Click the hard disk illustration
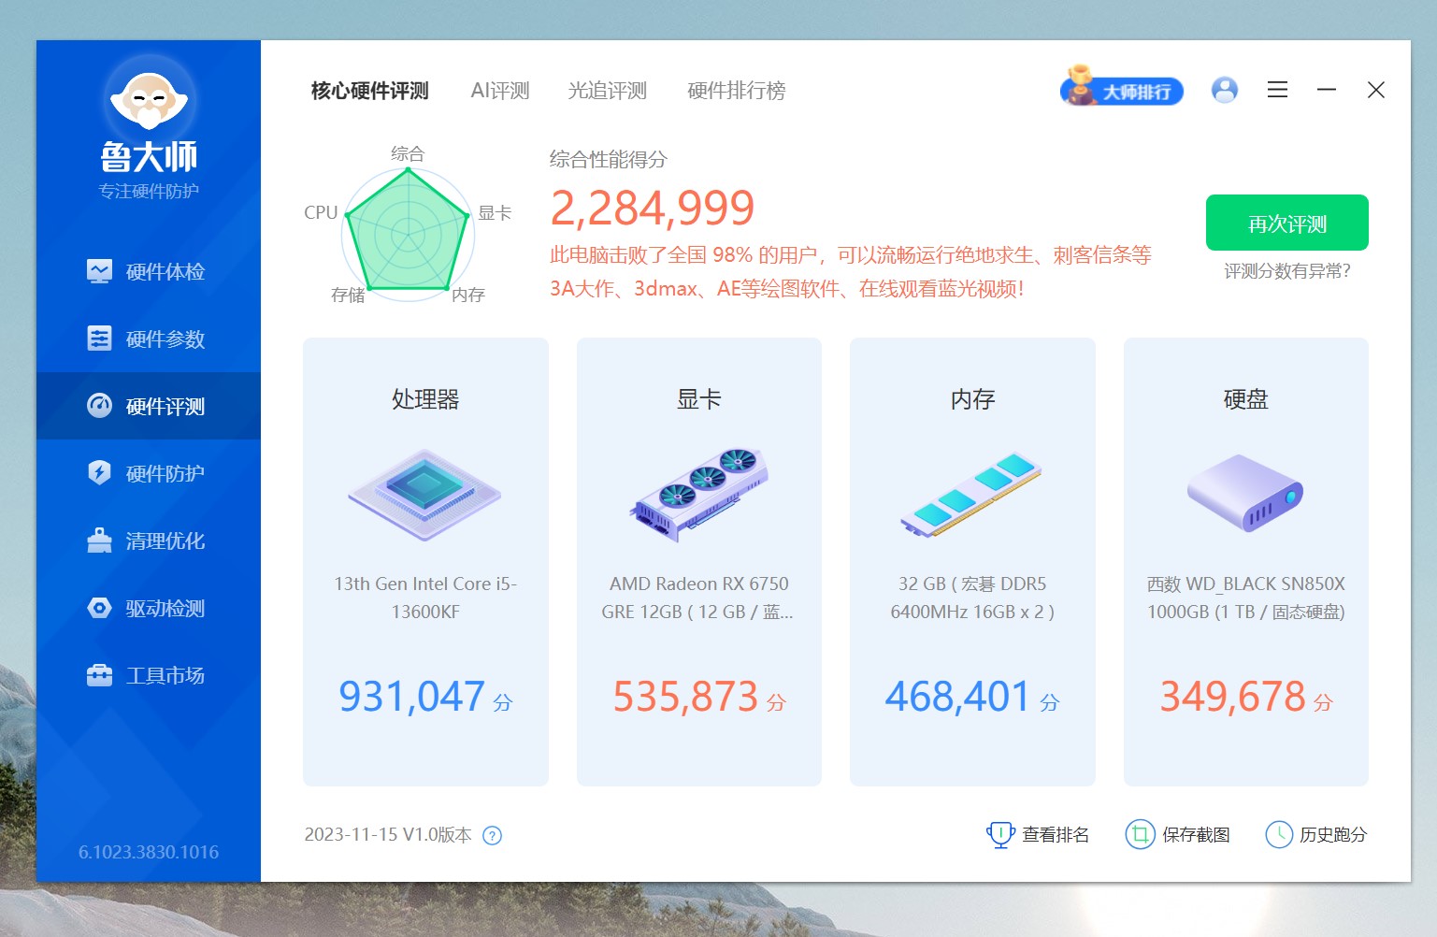The height and width of the screenshot is (937, 1437). [x=1245, y=493]
